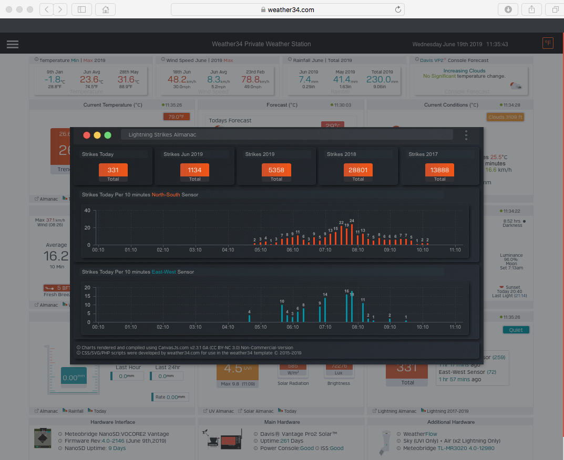Click the 28th May 31.6°C max temperature
This screenshot has height=460, width=564.
(128, 79)
